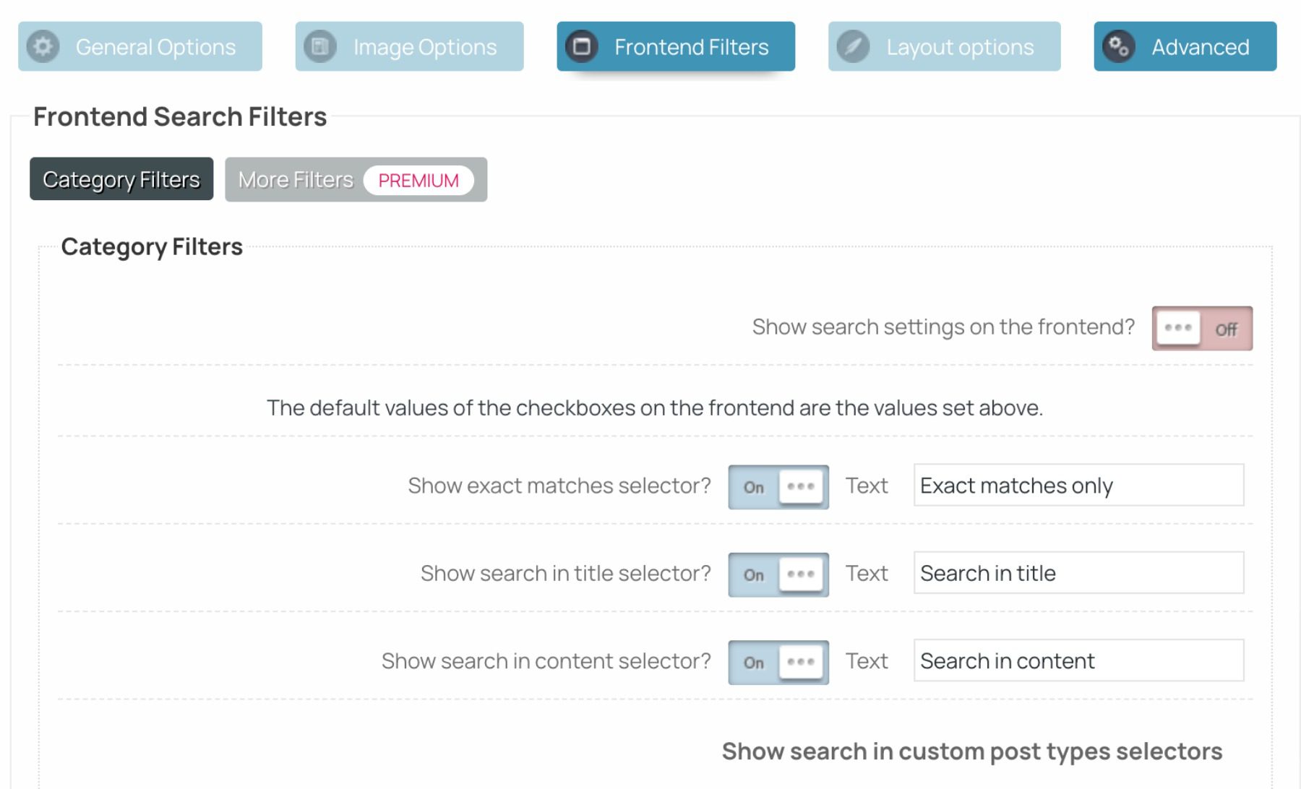Click the pencil icon on Layout options tab

coord(853,46)
